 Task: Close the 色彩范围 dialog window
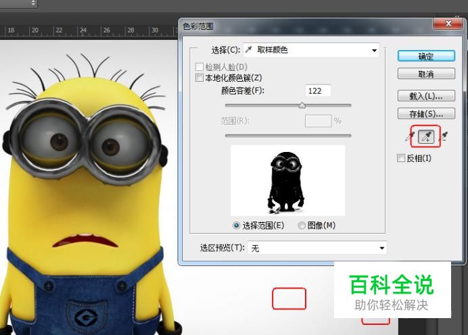(x=448, y=24)
